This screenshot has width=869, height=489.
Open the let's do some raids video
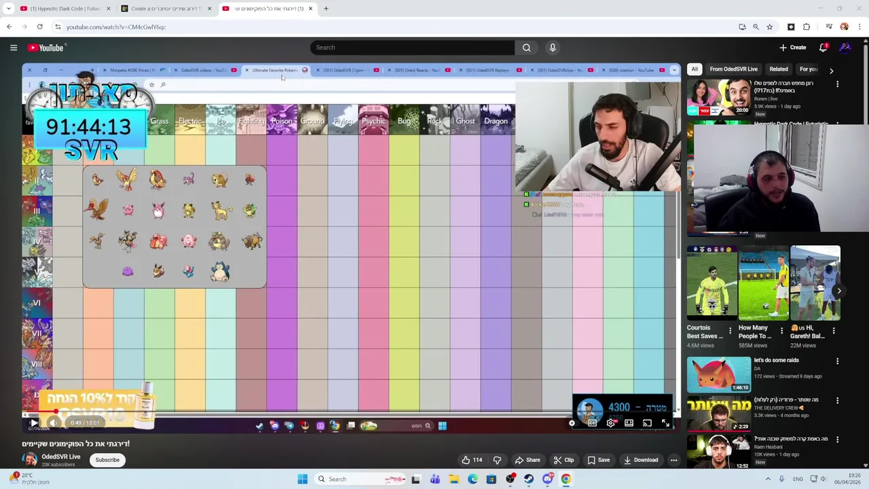719,374
